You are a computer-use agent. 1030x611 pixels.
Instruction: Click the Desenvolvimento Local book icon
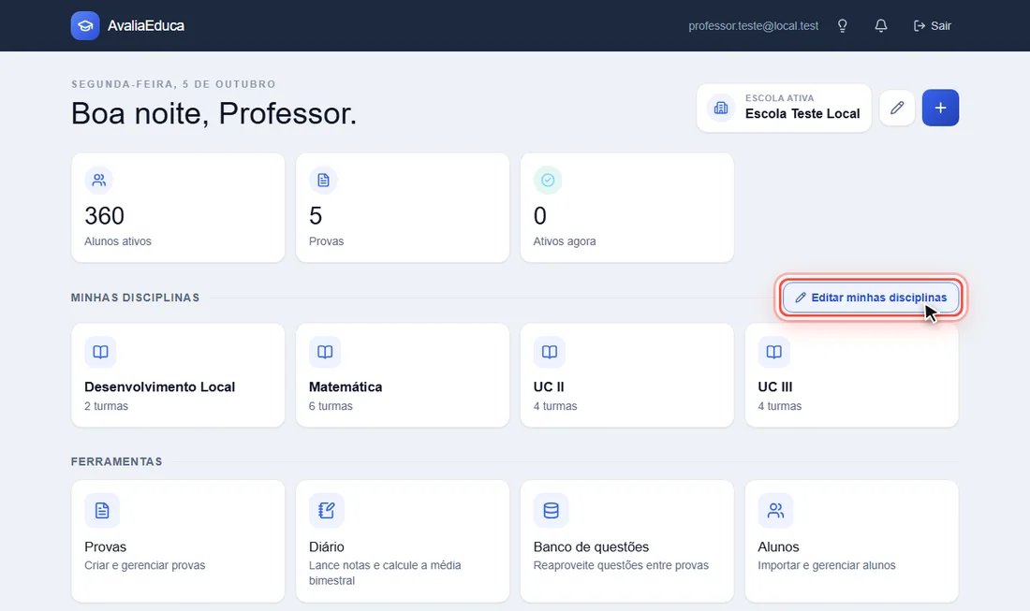point(100,352)
